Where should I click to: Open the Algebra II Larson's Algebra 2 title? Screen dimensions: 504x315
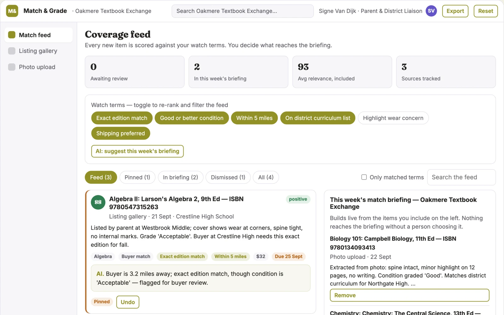[x=176, y=203]
